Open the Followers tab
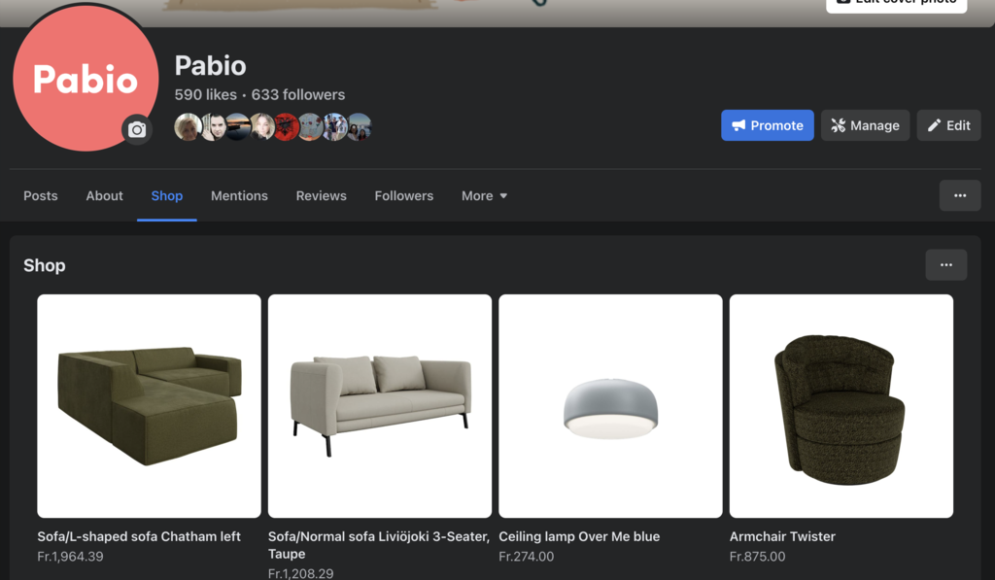This screenshot has width=995, height=580. (x=403, y=195)
